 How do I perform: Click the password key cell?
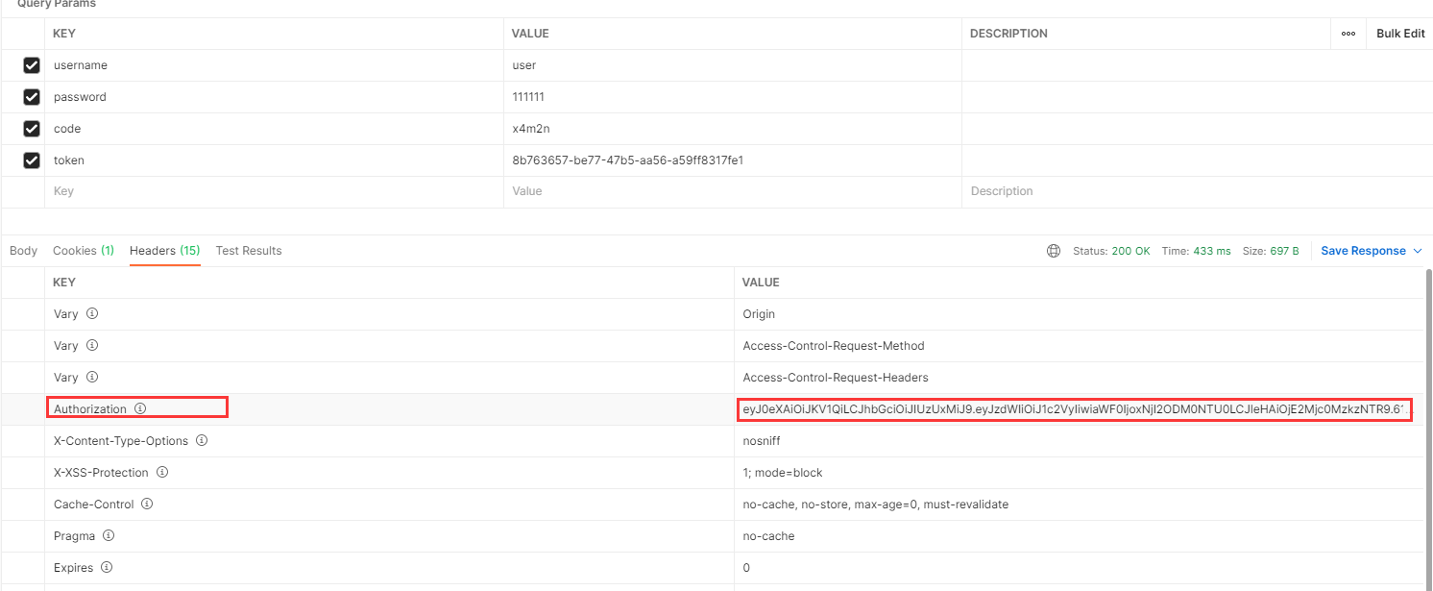coord(274,97)
